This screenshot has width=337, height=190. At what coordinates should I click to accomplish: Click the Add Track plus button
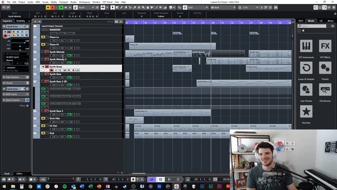tap(35, 22)
